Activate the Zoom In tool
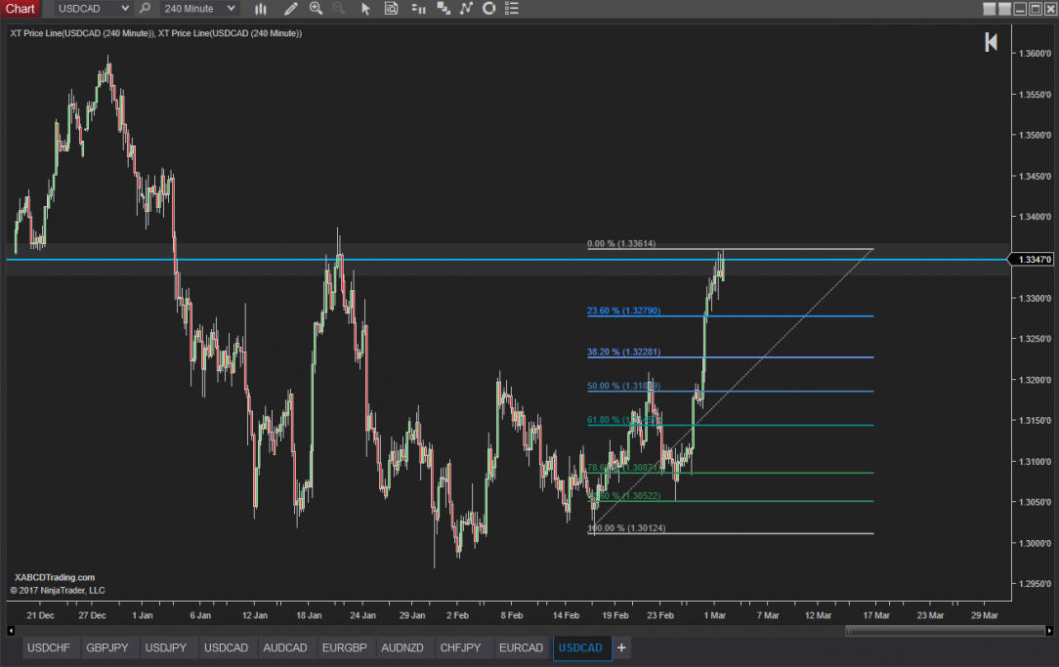1059x667 pixels. pyautogui.click(x=316, y=9)
